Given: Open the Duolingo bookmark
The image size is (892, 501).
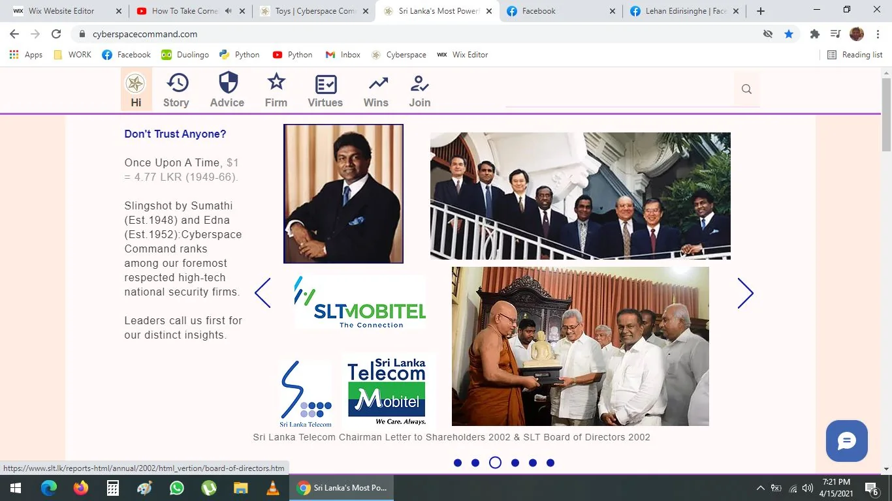Looking at the screenshot, I should click(x=185, y=55).
